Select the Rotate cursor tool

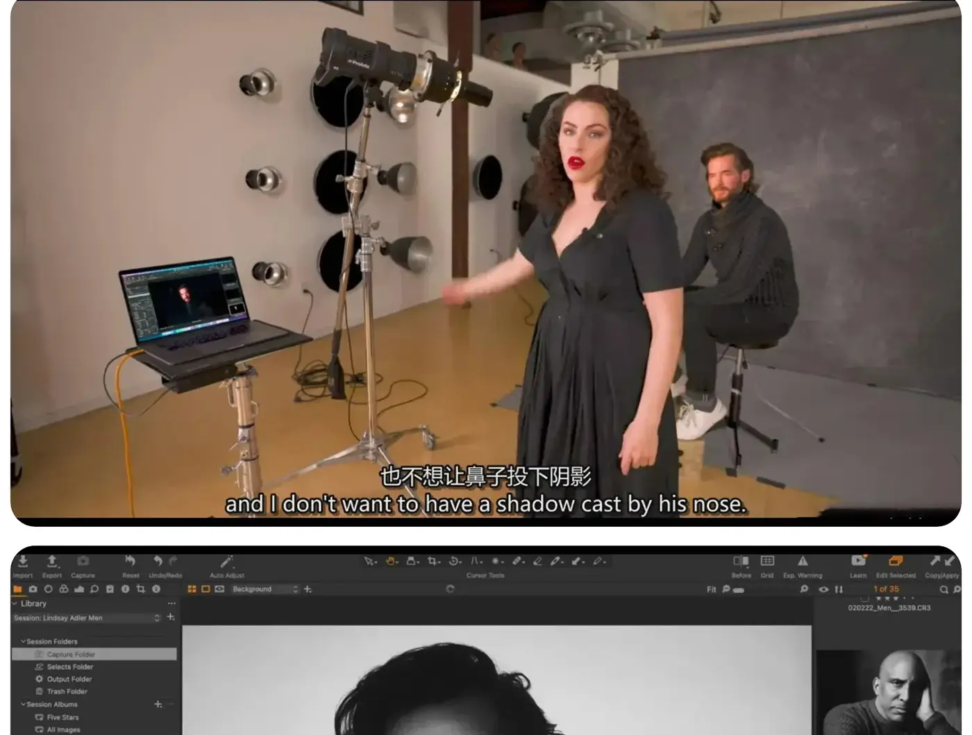[x=455, y=561]
